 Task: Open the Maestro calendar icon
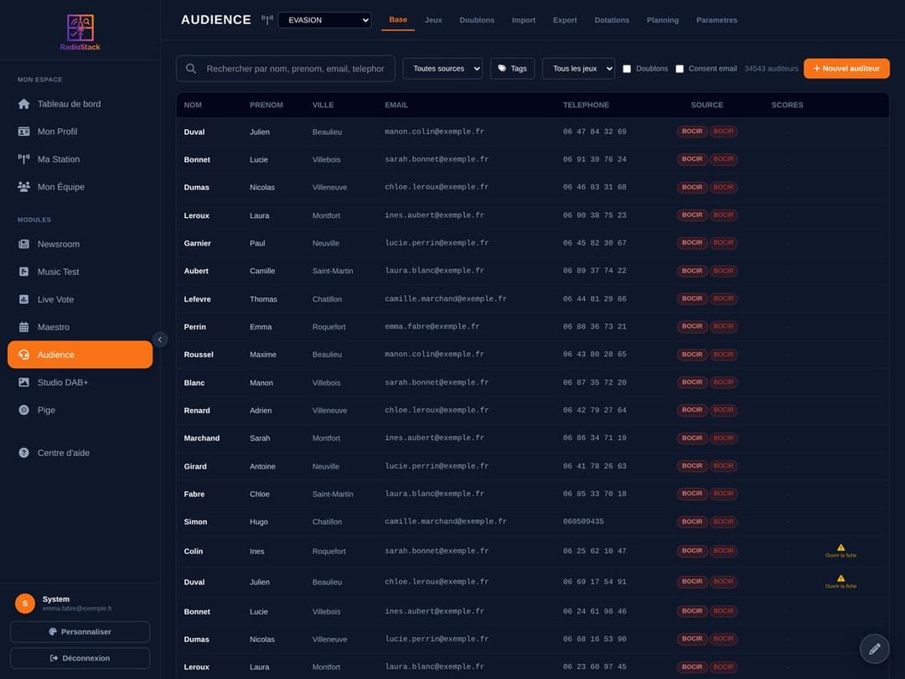coord(23,328)
